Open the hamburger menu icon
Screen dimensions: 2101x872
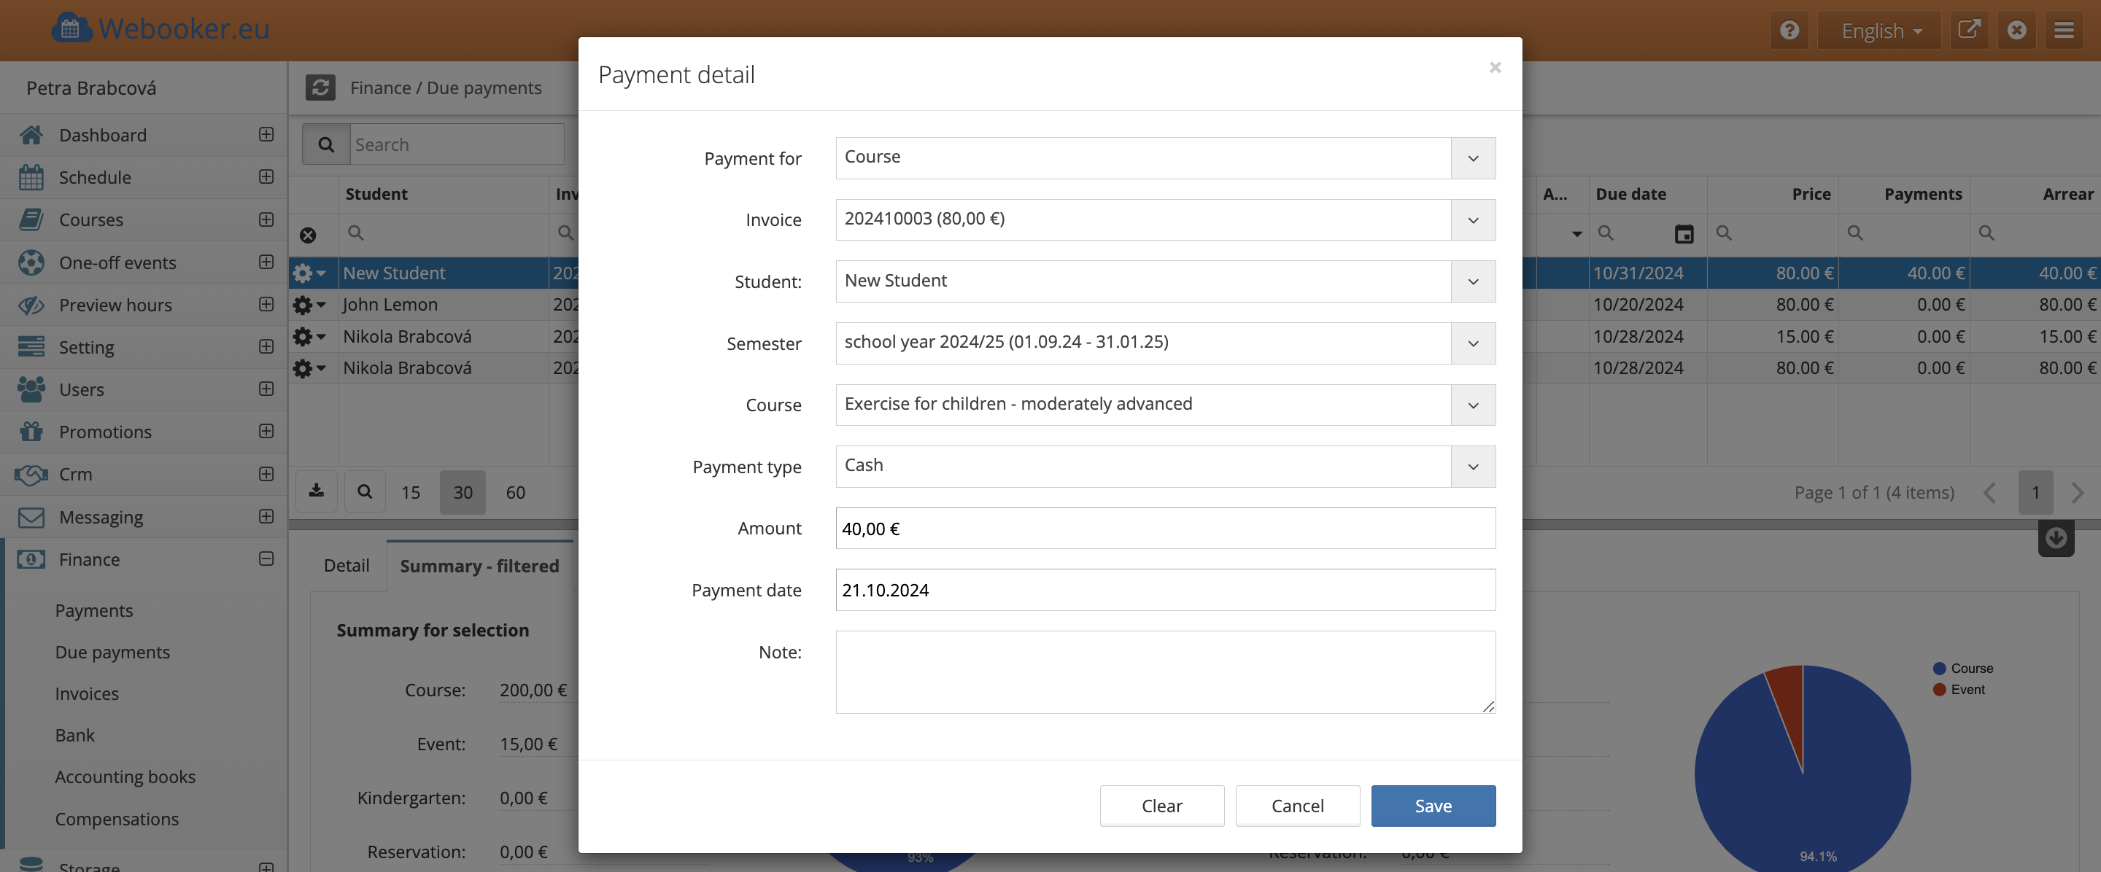point(2064,30)
